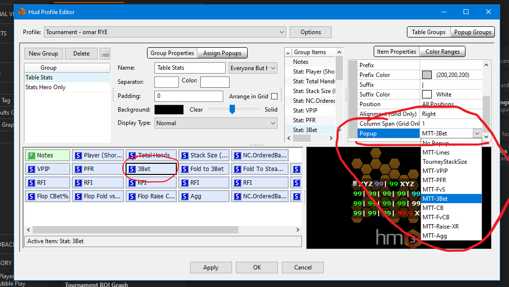Select the Fold To Stea... stat tile

[260, 169]
